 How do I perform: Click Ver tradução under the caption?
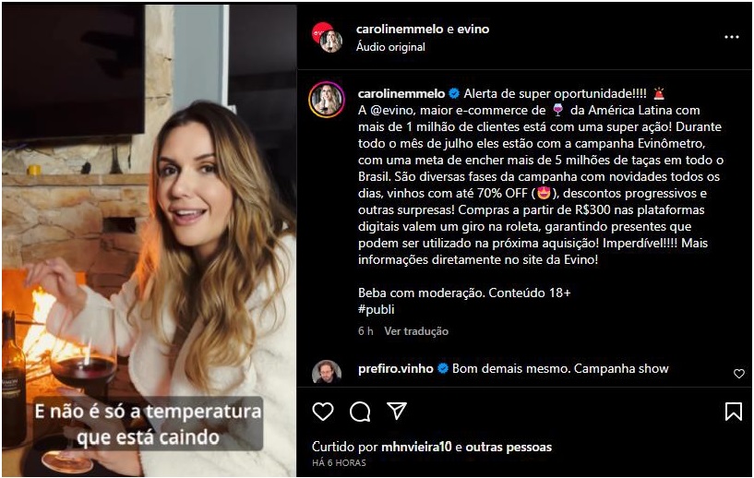pos(416,331)
